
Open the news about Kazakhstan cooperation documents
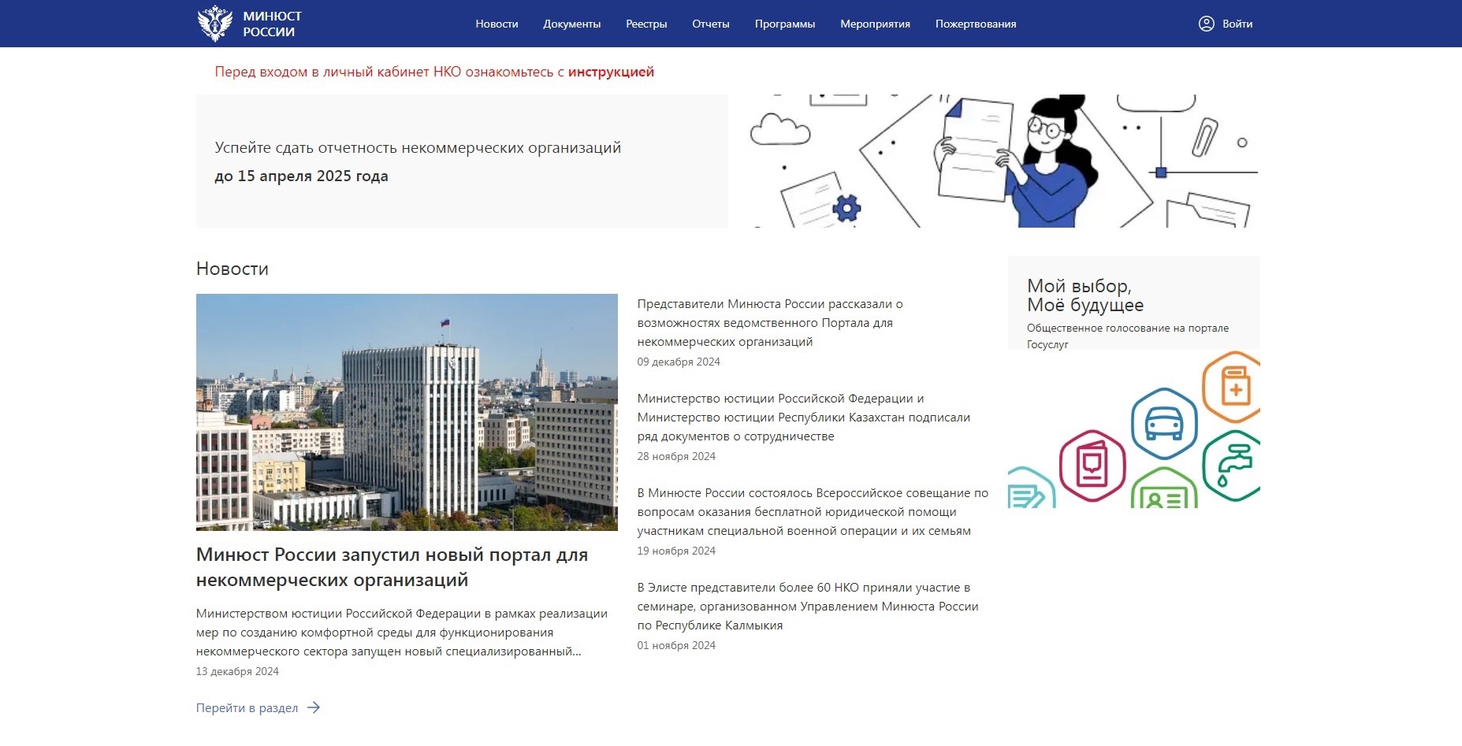pos(803,418)
